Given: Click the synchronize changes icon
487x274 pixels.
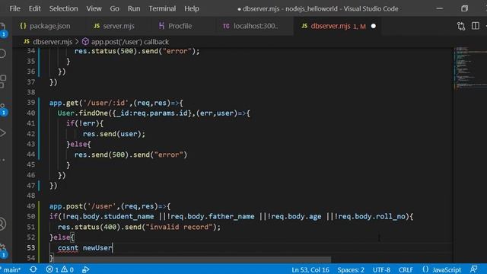Looking at the screenshot, I should [x=33, y=269].
